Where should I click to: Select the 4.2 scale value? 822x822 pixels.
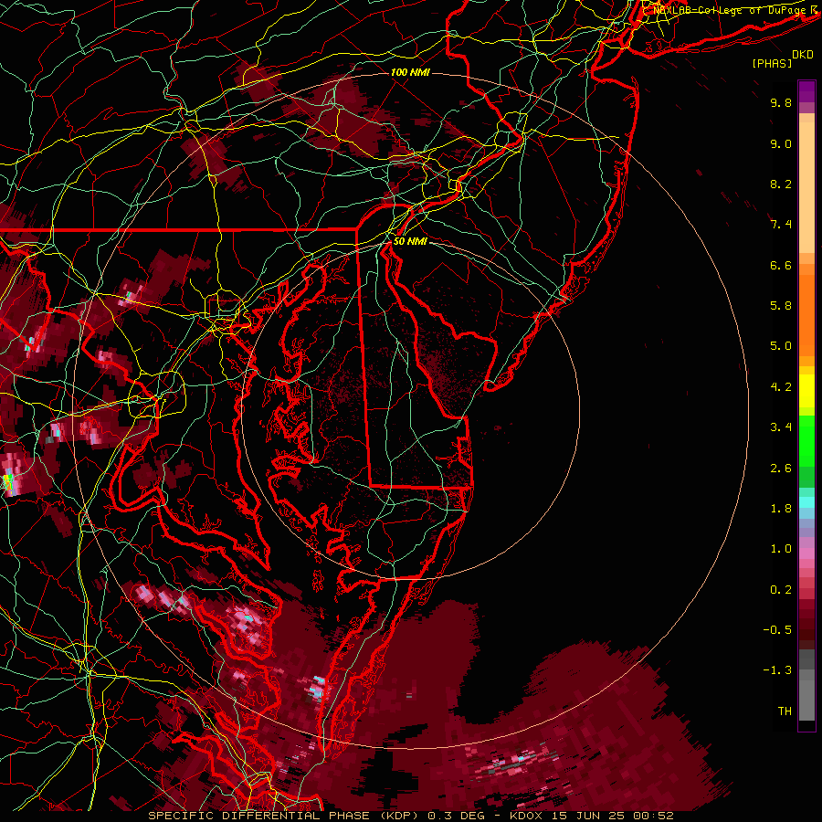(781, 387)
